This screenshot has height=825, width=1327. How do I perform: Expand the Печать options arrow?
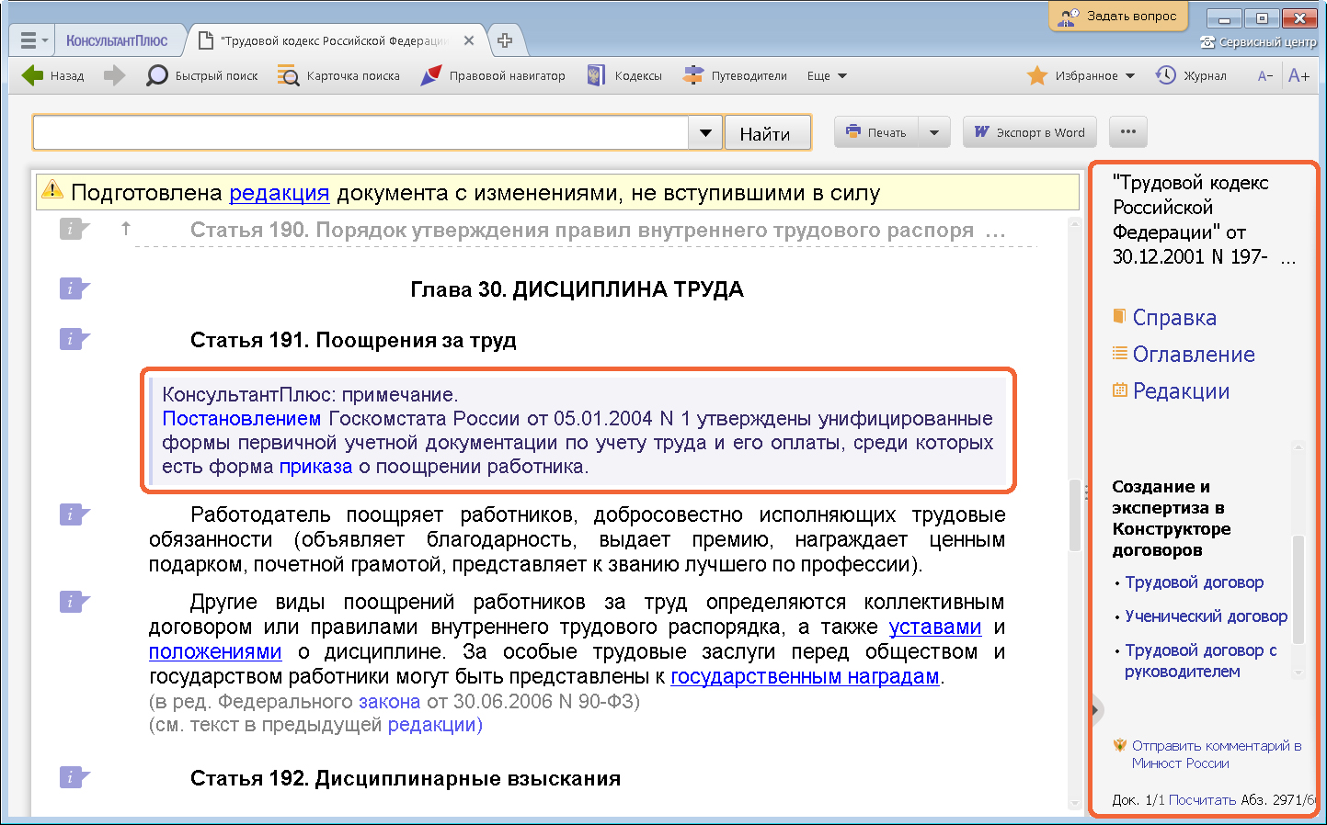[x=934, y=132]
